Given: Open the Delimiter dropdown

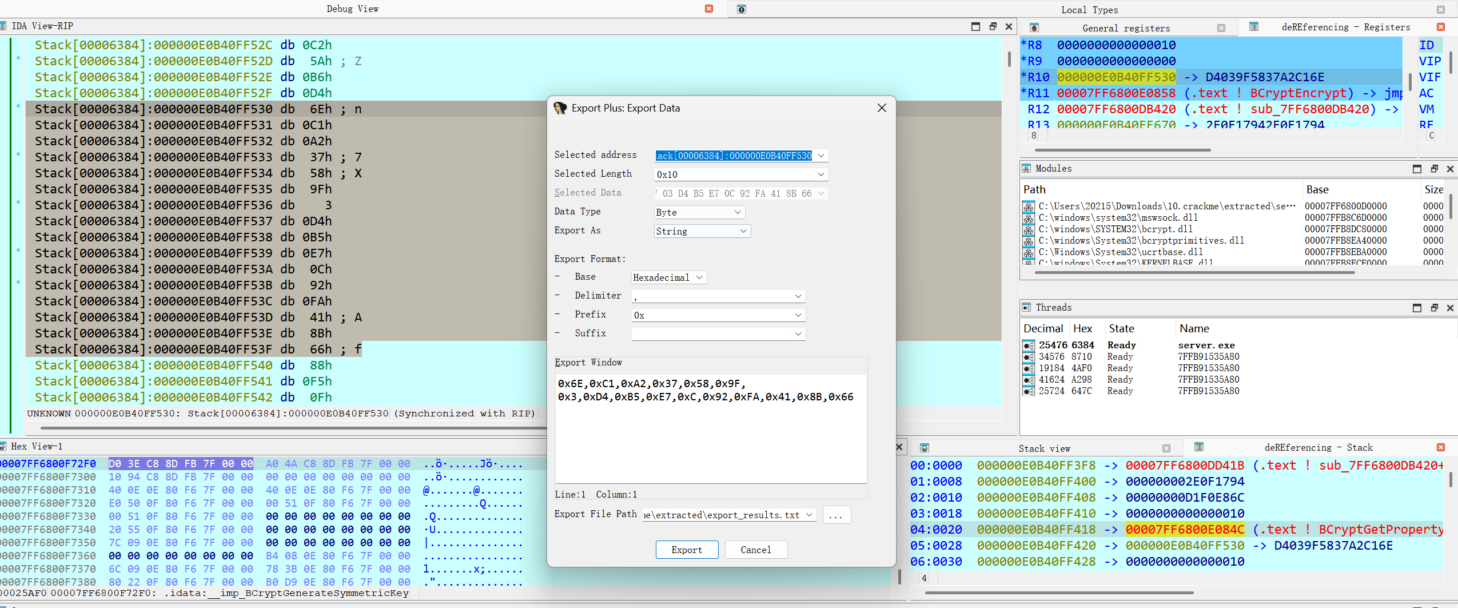Looking at the screenshot, I should coord(798,296).
